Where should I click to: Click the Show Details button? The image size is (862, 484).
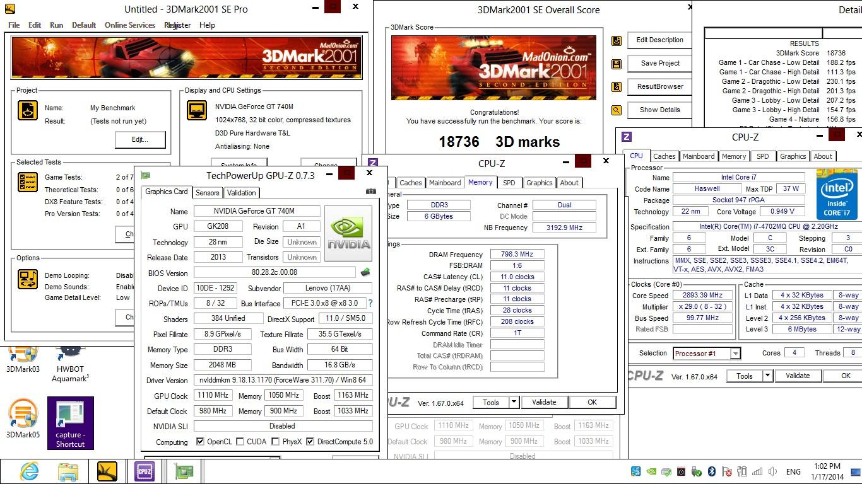tap(659, 110)
